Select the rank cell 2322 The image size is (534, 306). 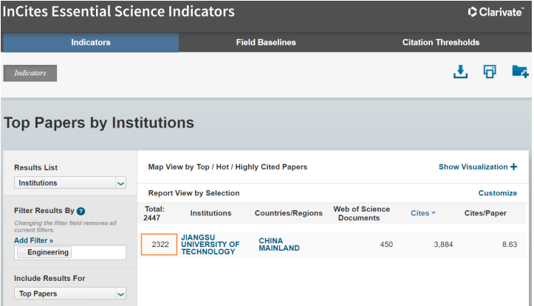tap(159, 245)
